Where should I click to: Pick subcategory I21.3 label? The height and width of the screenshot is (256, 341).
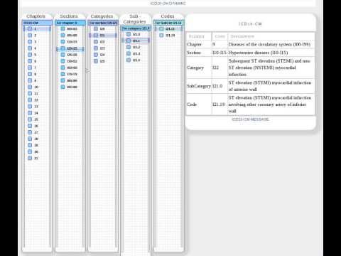[x=136, y=53]
